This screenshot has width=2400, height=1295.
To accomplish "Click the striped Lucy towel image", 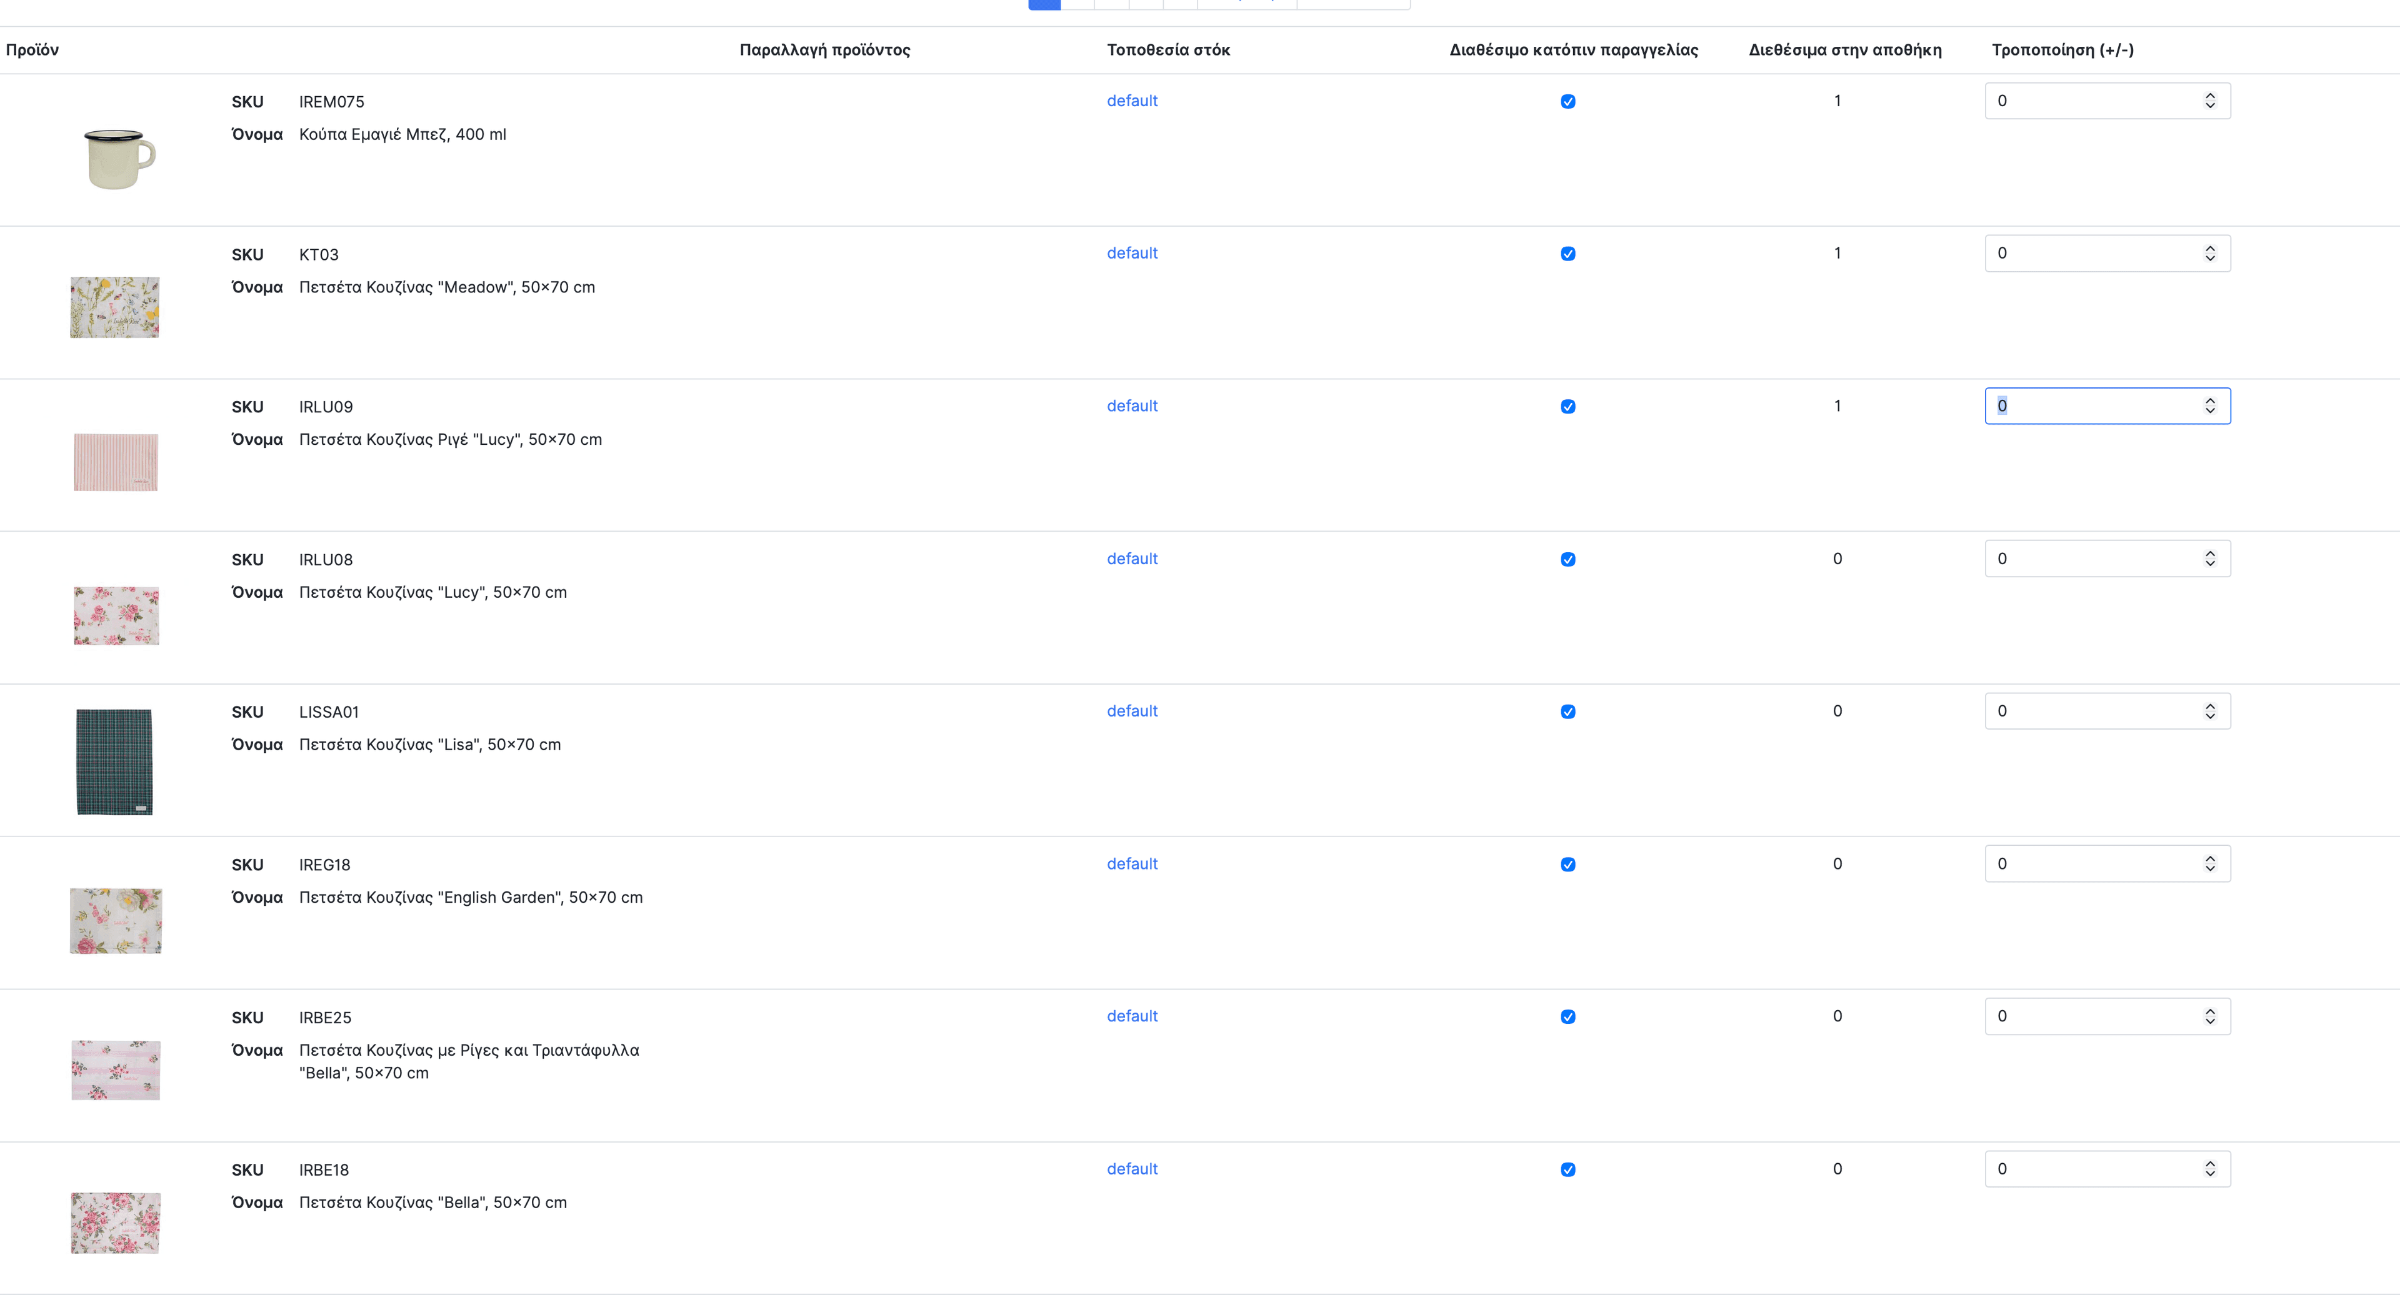I will click(116, 462).
